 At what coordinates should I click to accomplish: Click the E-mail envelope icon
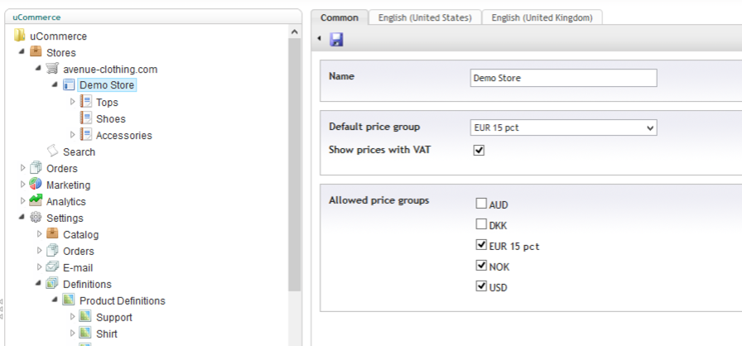point(52,267)
